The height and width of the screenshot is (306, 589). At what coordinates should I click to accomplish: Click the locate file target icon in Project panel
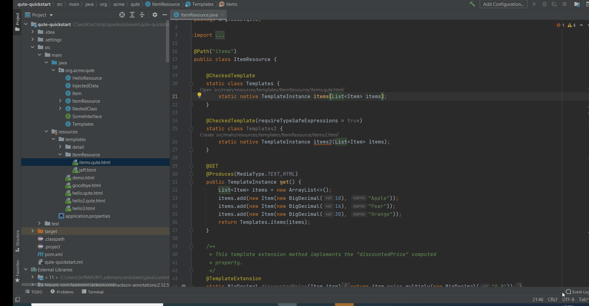(122, 15)
